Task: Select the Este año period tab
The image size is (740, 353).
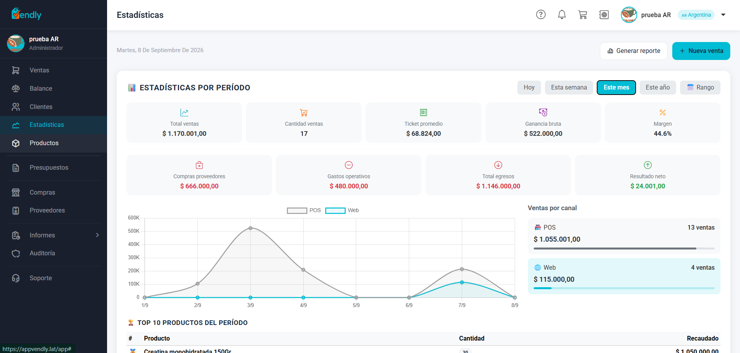Action: pyautogui.click(x=657, y=88)
